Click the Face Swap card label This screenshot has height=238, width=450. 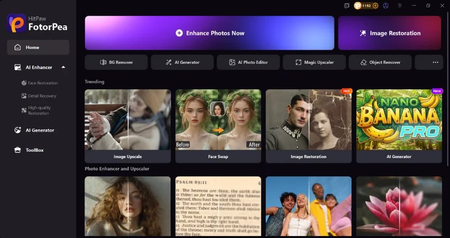(x=219, y=157)
